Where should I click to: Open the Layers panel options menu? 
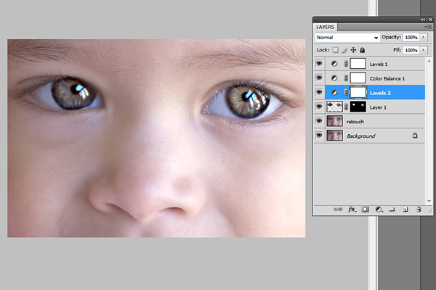[427, 27]
